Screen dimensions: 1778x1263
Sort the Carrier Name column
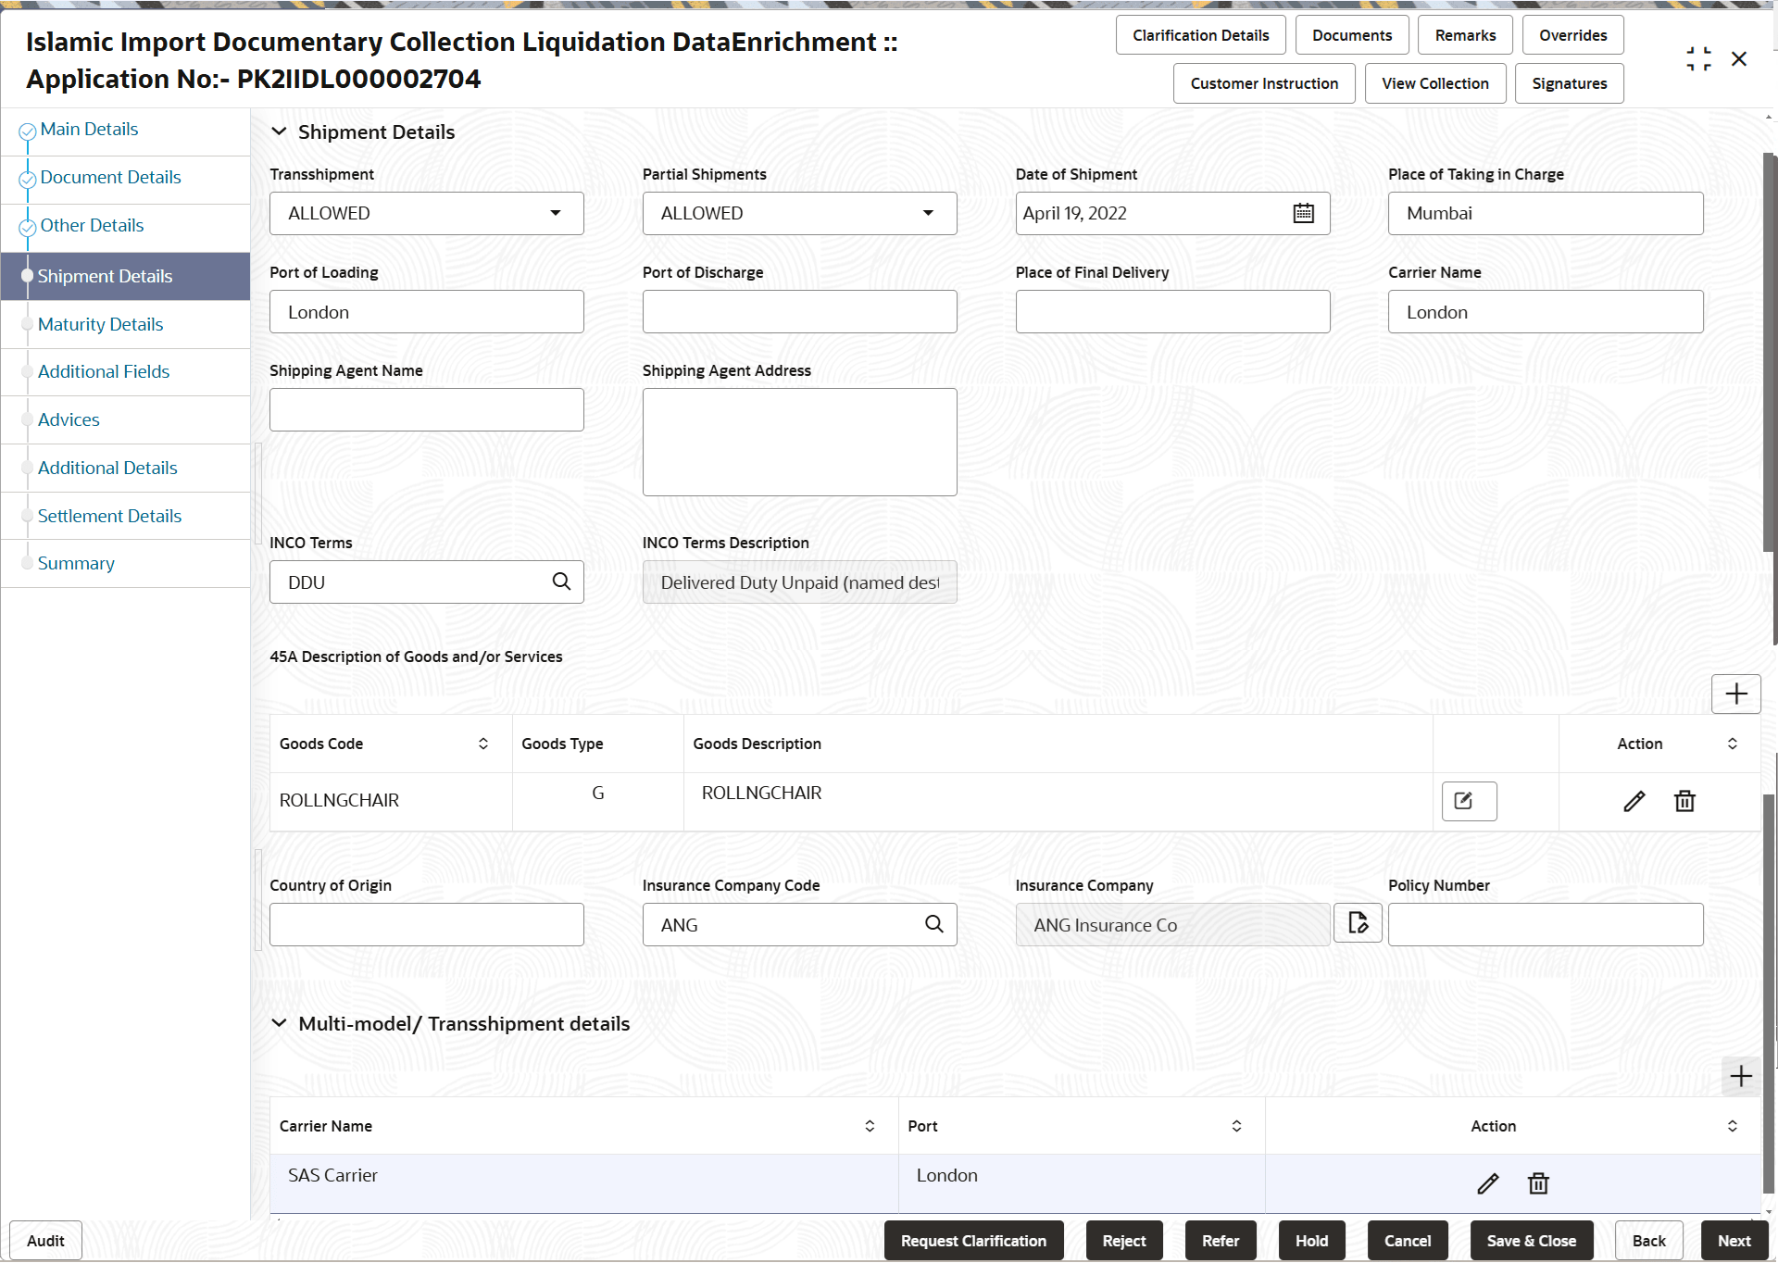(869, 1126)
